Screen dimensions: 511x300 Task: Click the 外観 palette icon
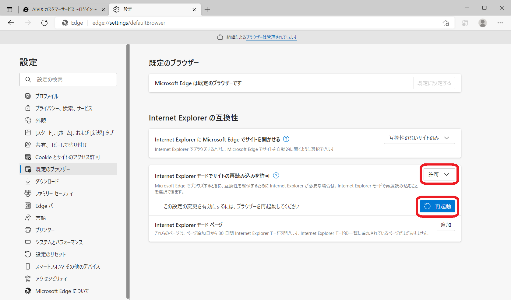click(x=28, y=120)
